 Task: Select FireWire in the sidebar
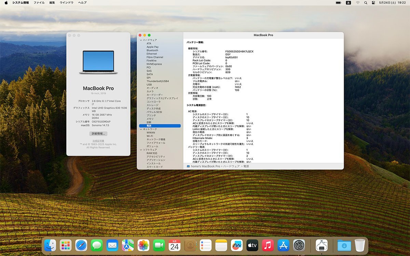(151, 61)
